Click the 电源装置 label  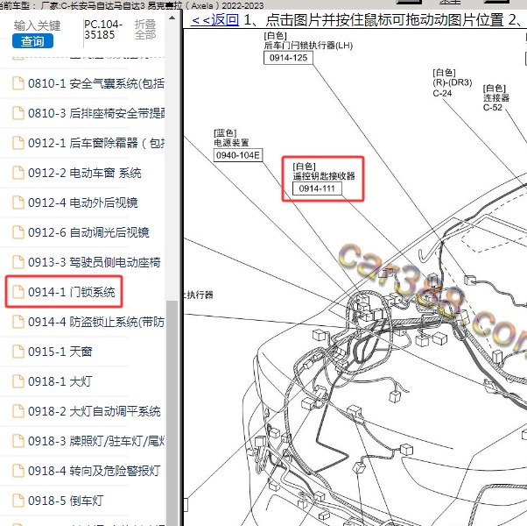[232, 143]
